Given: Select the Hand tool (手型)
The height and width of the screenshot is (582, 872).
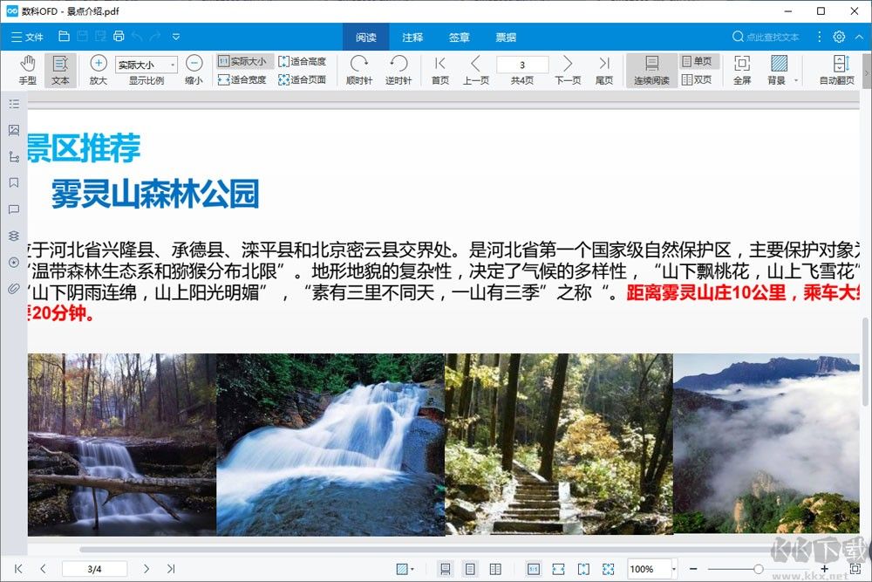Looking at the screenshot, I should coord(27,70).
